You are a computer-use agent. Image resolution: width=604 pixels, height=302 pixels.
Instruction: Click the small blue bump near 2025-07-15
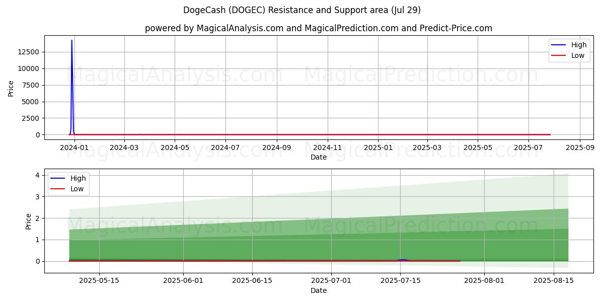[402, 260]
